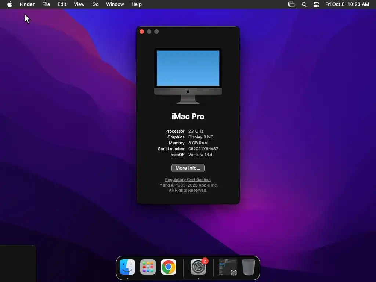Open the Go menu
Viewport: 376px width, 282px height.
click(95, 4)
